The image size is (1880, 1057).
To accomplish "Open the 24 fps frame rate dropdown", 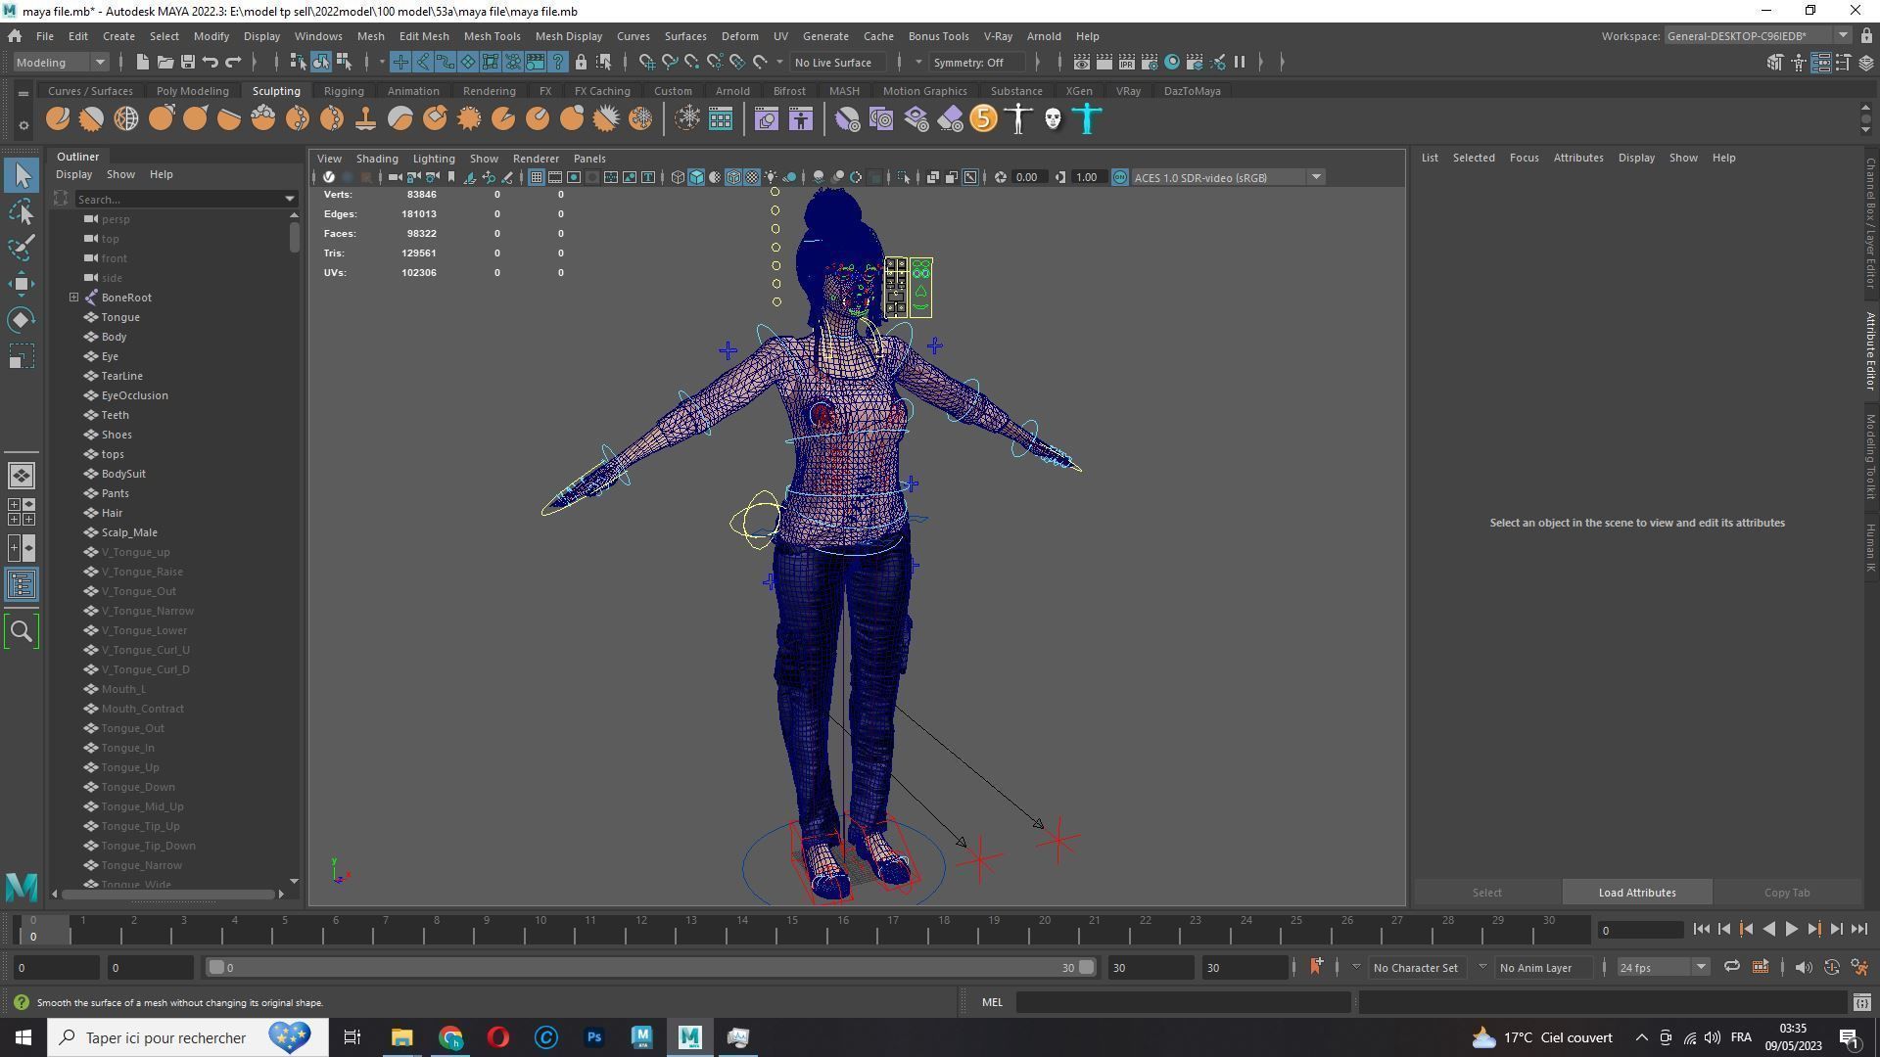I will (1662, 968).
